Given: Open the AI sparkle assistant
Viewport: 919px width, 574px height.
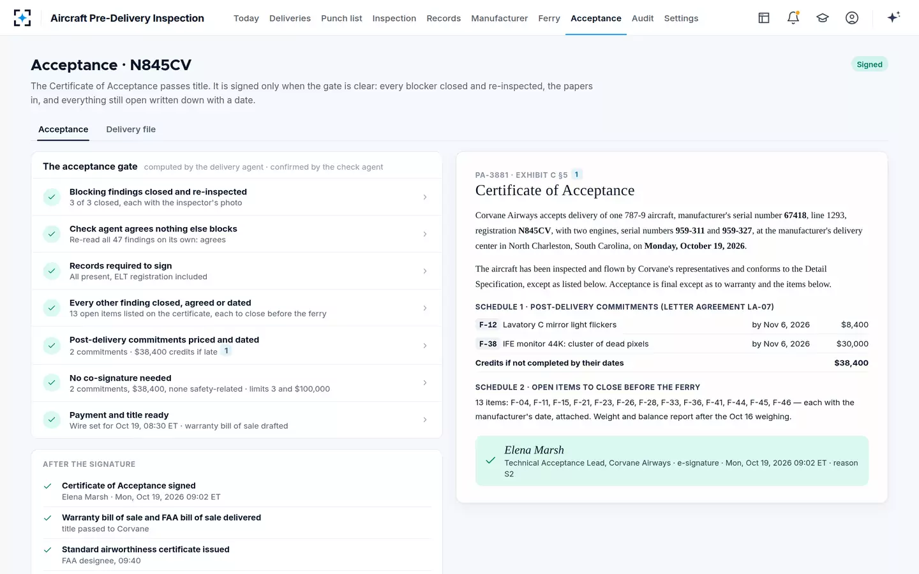Looking at the screenshot, I should coord(893,17).
